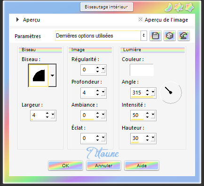Click the moon icon in title bar
The image size is (204, 186).
coord(168,8)
